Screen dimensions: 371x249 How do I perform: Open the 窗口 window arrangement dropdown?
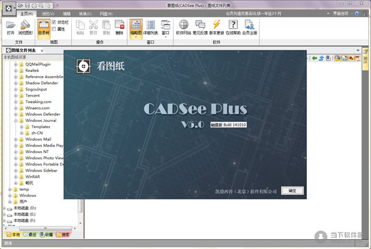[165, 28]
